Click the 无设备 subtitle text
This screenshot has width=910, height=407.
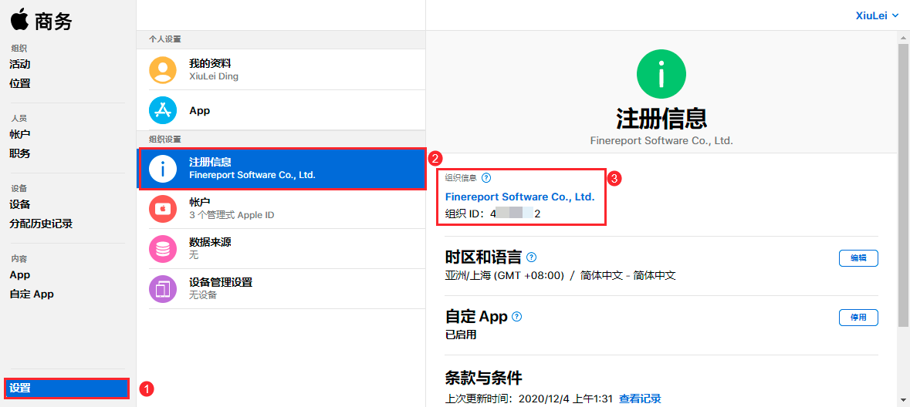(202, 295)
